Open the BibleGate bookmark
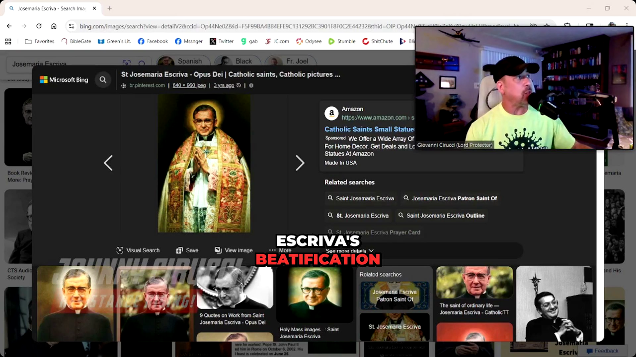Screen dimensions: 636x357 [x=76, y=41]
